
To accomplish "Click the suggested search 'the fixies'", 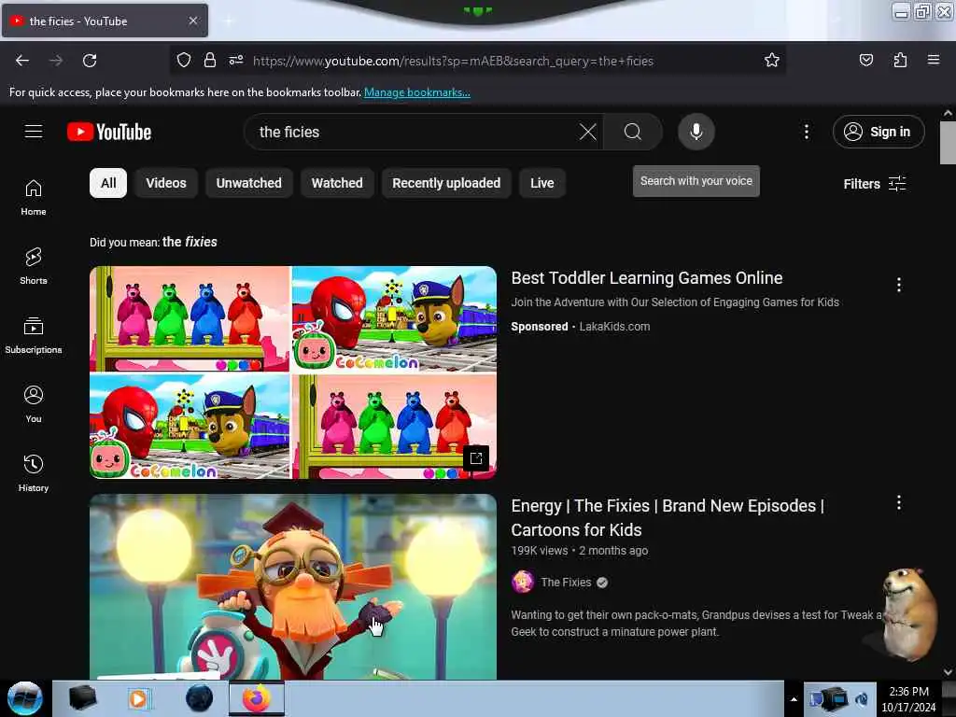I will [x=190, y=242].
